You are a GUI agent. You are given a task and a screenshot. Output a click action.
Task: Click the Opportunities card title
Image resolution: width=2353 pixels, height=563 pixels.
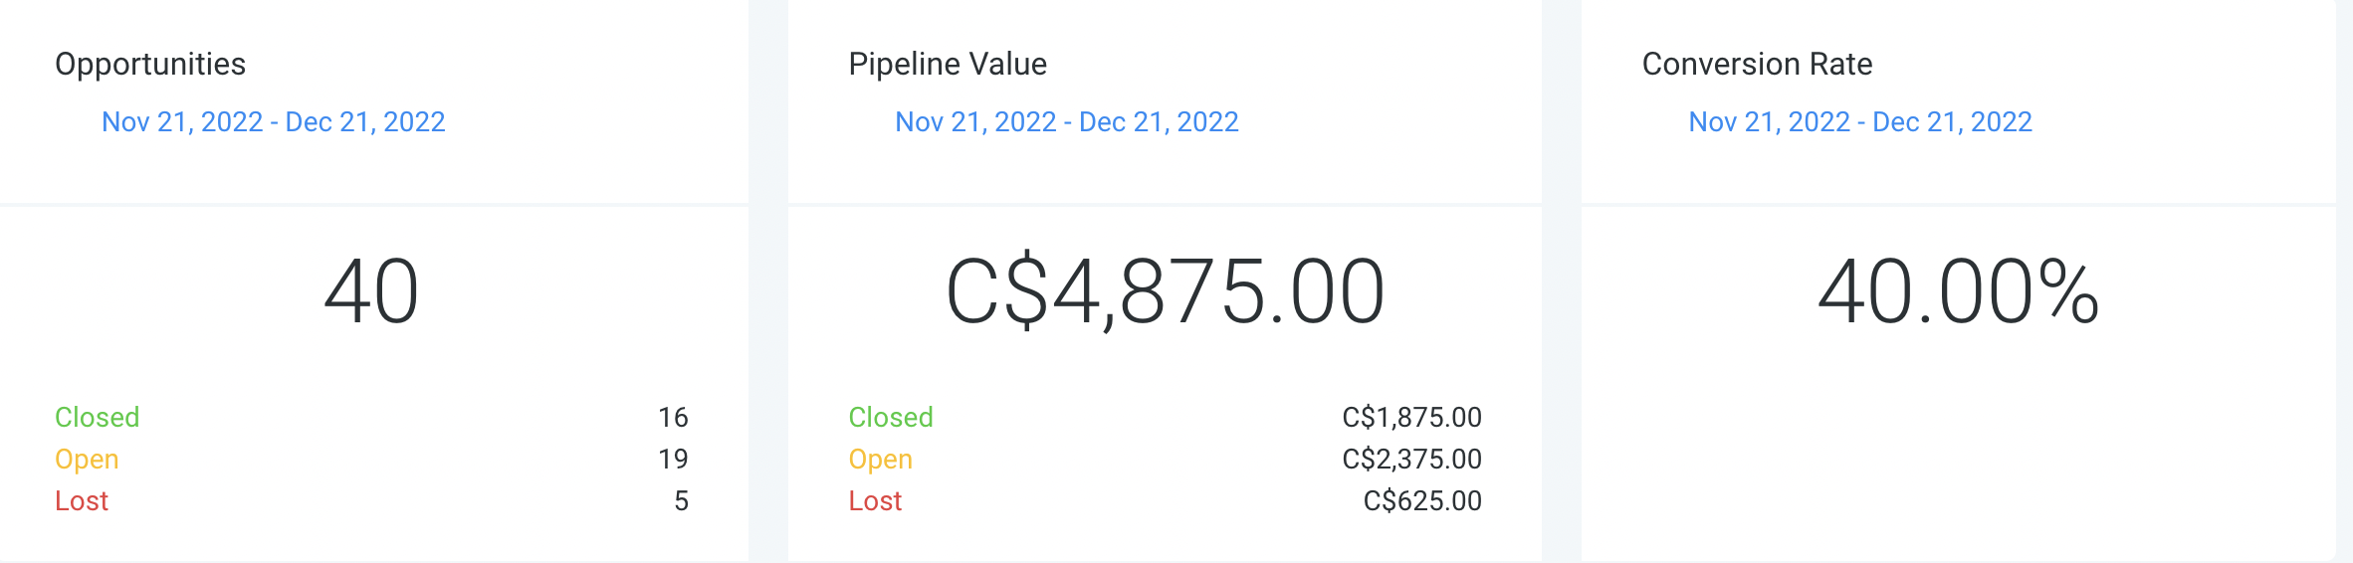(150, 64)
